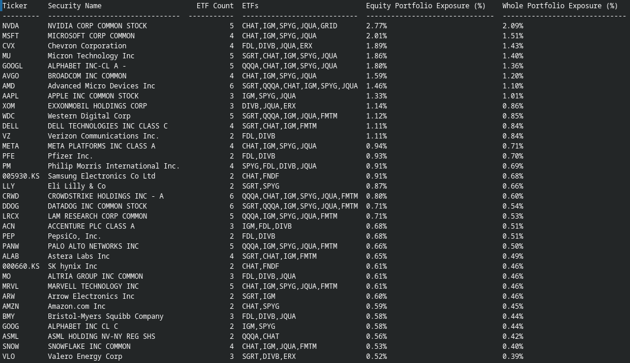Click Equity Portfolio Exposure (%) header

[426, 6]
